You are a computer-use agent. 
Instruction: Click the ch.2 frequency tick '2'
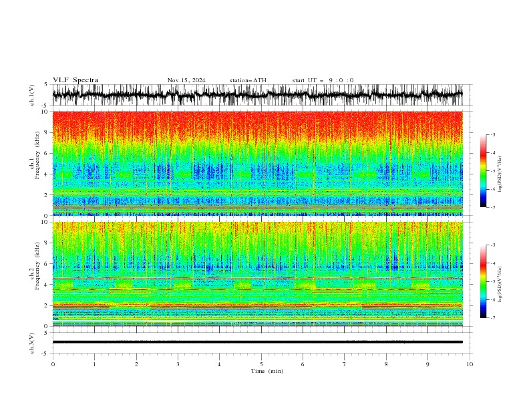47,305
